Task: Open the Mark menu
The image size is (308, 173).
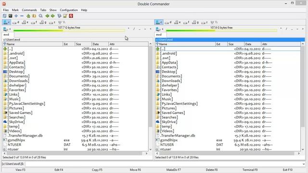Action: [15, 10]
